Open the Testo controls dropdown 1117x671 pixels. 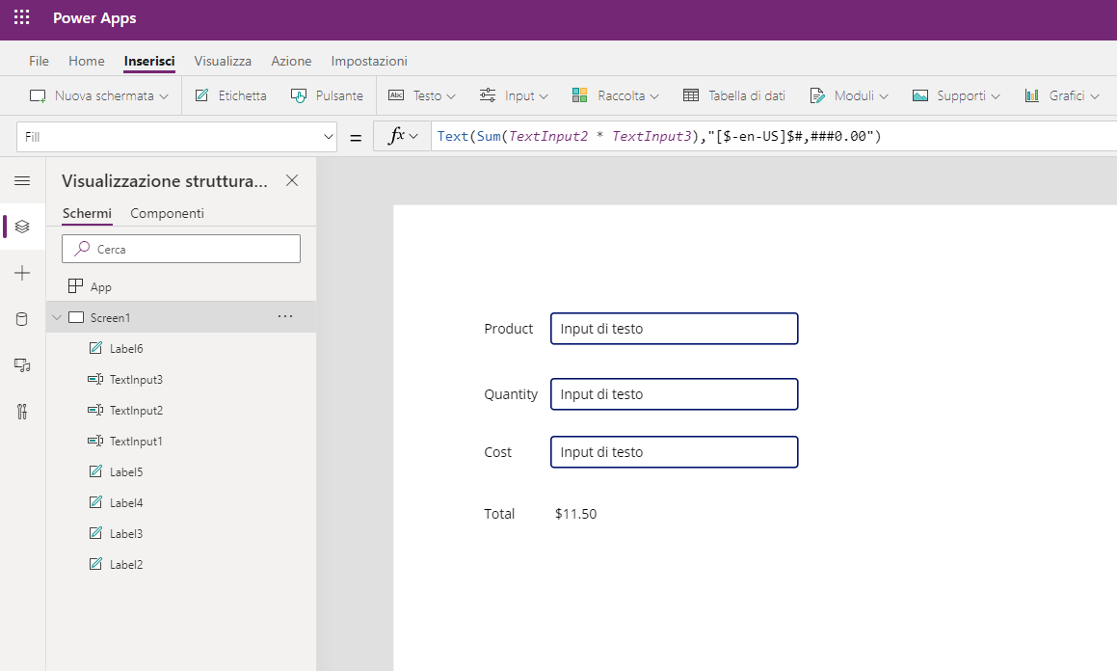tap(421, 95)
